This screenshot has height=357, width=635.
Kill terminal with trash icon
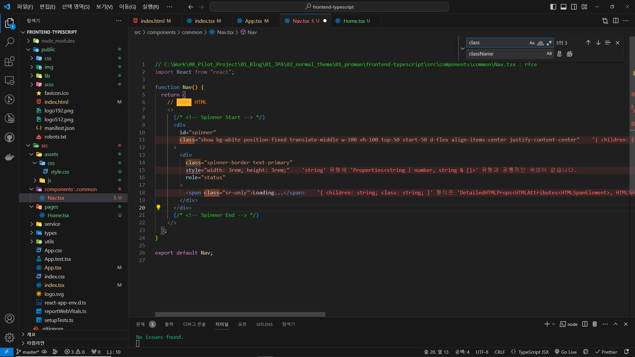coord(595,324)
